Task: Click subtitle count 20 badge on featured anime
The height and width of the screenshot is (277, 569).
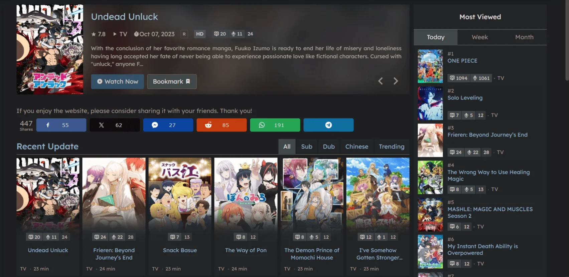Action: 220,34
